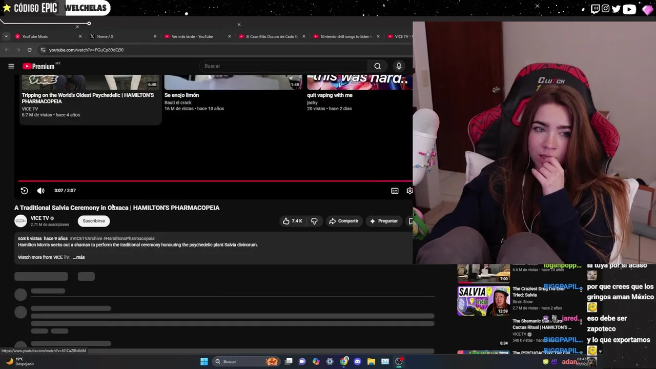This screenshot has width=656, height=369.
Task: Click the browser address bar URL
Action: click(x=86, y=50)
